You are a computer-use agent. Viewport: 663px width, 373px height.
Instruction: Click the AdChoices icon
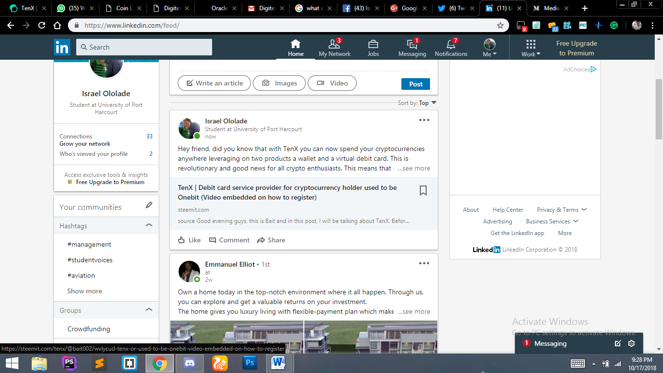coord(594,69)
